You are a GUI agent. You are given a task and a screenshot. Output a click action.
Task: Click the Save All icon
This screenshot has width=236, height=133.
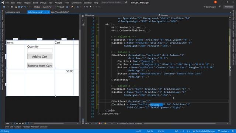point(21,7)
